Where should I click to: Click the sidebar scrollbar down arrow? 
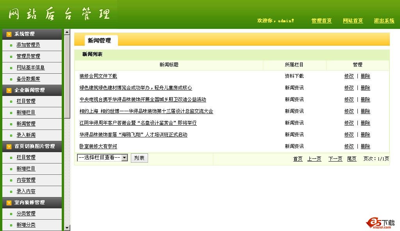tap(67, 228)
